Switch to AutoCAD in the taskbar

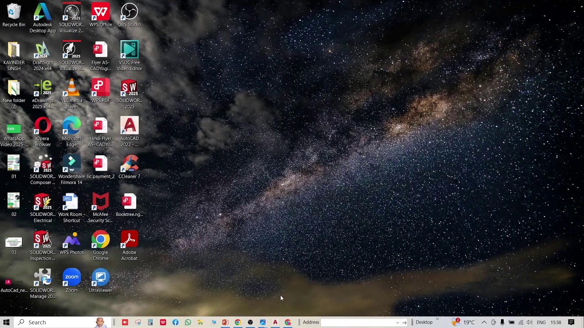(275, 322)
